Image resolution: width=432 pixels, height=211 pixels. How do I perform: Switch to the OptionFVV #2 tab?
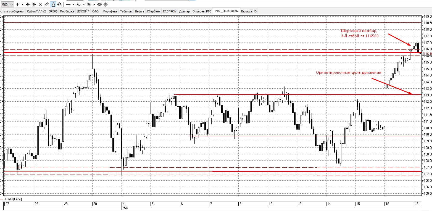[36, 11]
